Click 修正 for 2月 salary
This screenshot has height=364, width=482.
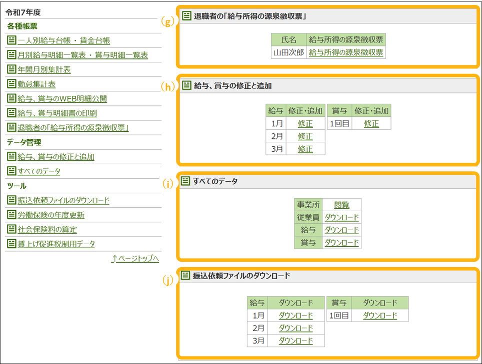[305, 136]
